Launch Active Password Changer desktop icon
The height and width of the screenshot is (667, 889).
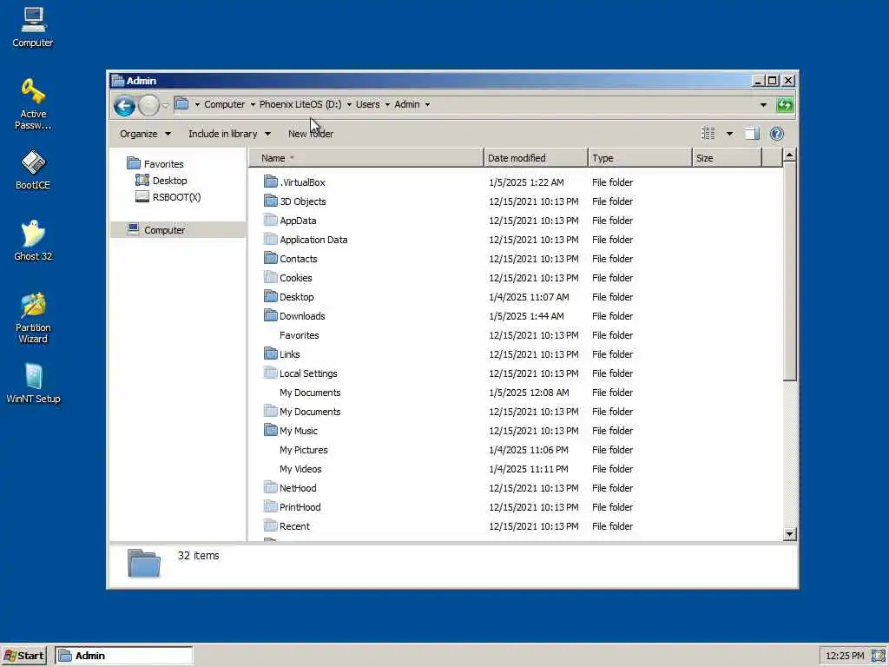[33, 104]
